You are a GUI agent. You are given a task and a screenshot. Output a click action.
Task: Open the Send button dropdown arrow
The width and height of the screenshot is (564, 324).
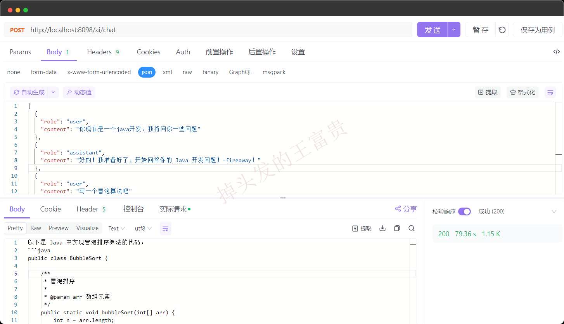click(x=454, y=30)
